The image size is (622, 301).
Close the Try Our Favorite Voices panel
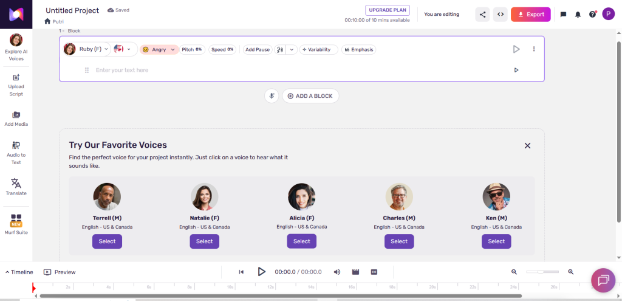coord(527,146)
